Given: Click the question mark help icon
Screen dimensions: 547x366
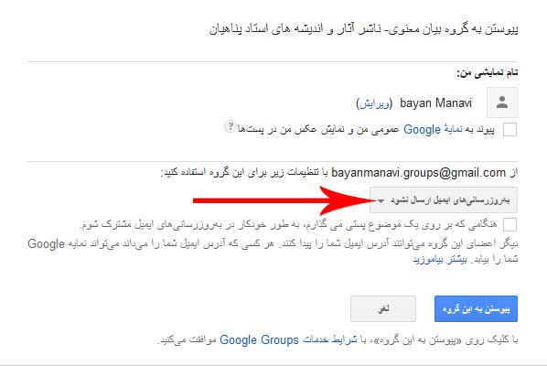Looking at the screenshot, I should [x=230, y=126].
